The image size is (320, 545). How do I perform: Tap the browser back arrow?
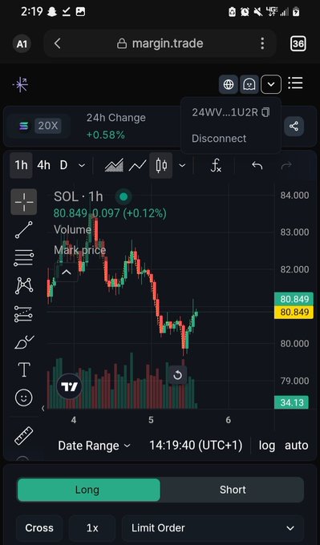click(x=58, y=43)
